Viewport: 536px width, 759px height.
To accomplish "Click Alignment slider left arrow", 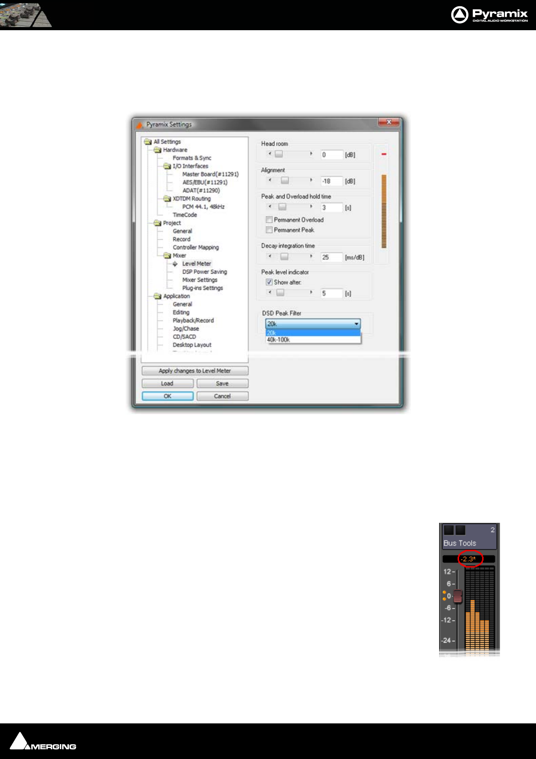I will point(270,180).
